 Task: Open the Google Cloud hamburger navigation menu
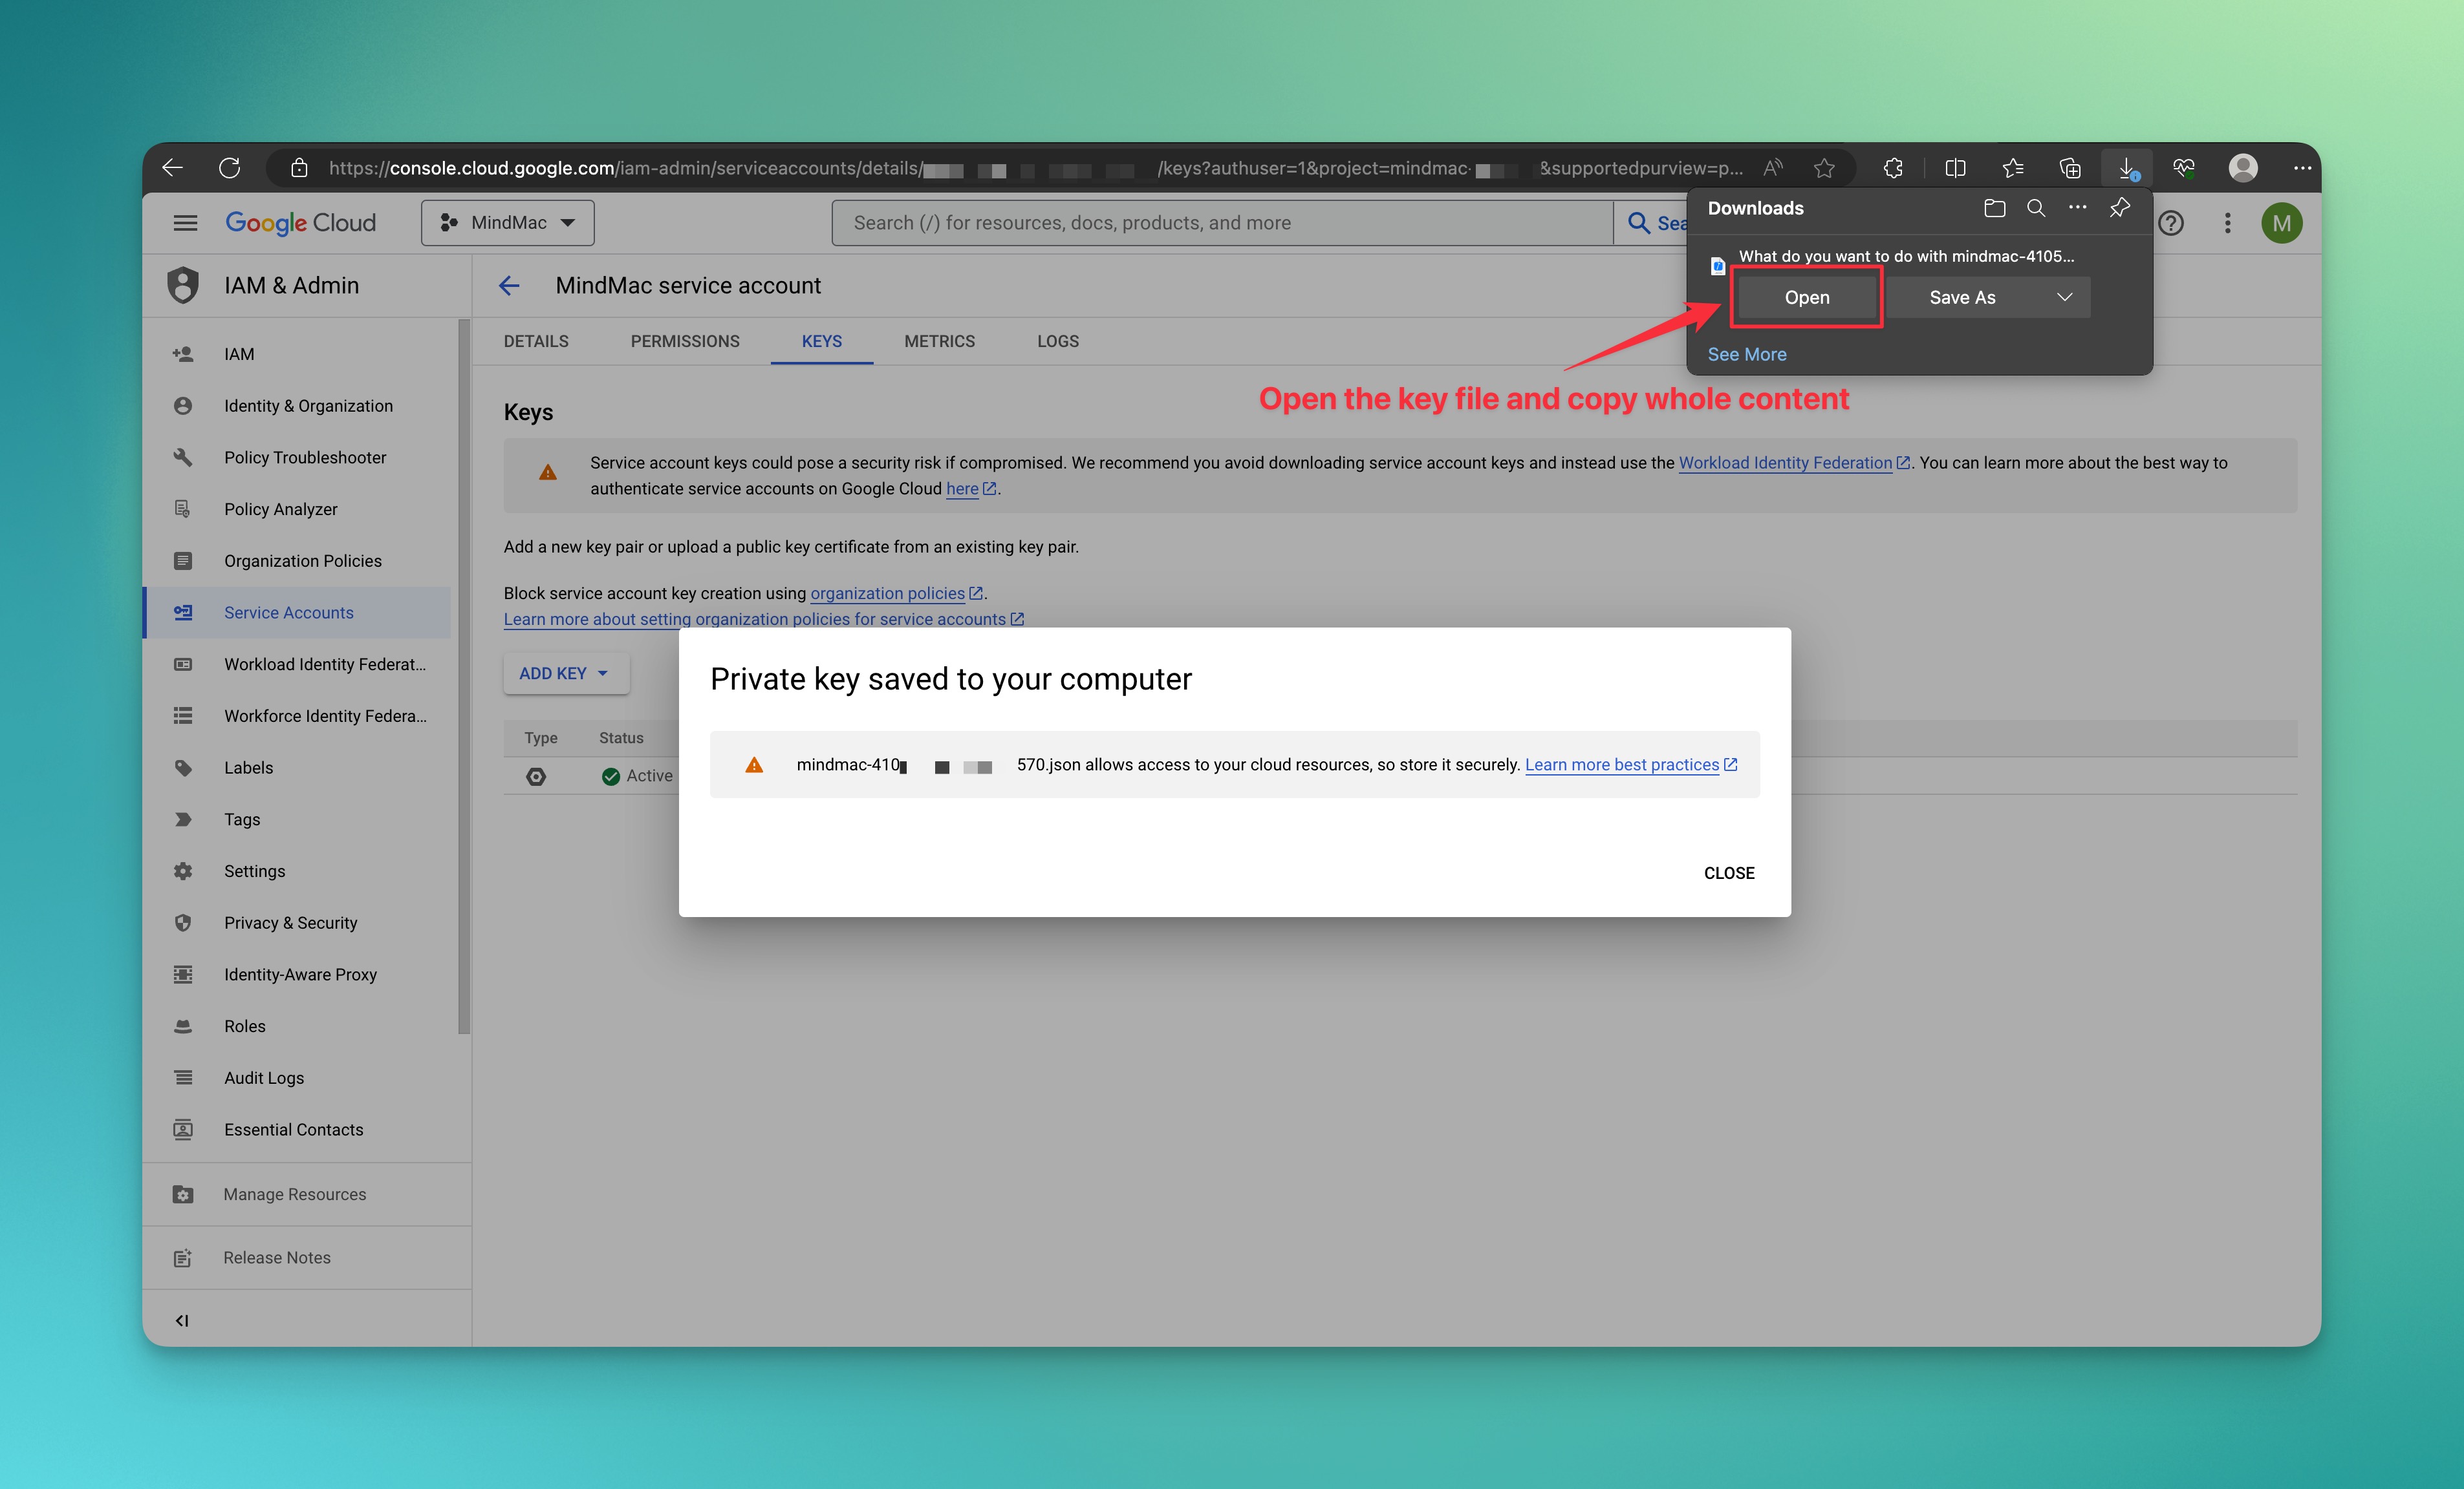point(185,223)
